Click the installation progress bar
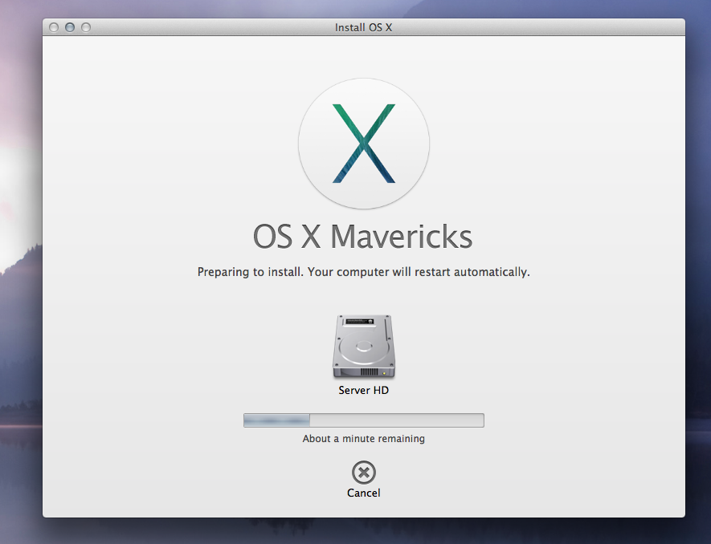The height and width of the screenshot is (544, 711). point(364,420)
